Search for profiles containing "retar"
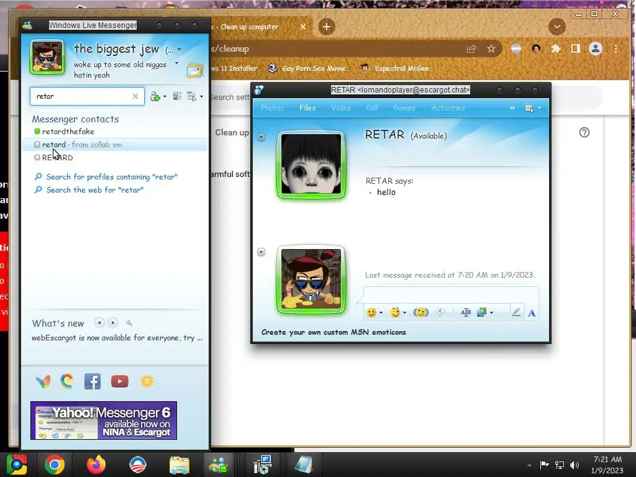This screenshot has height=477, width=636. pyautogui.click(x=112, y=177)
